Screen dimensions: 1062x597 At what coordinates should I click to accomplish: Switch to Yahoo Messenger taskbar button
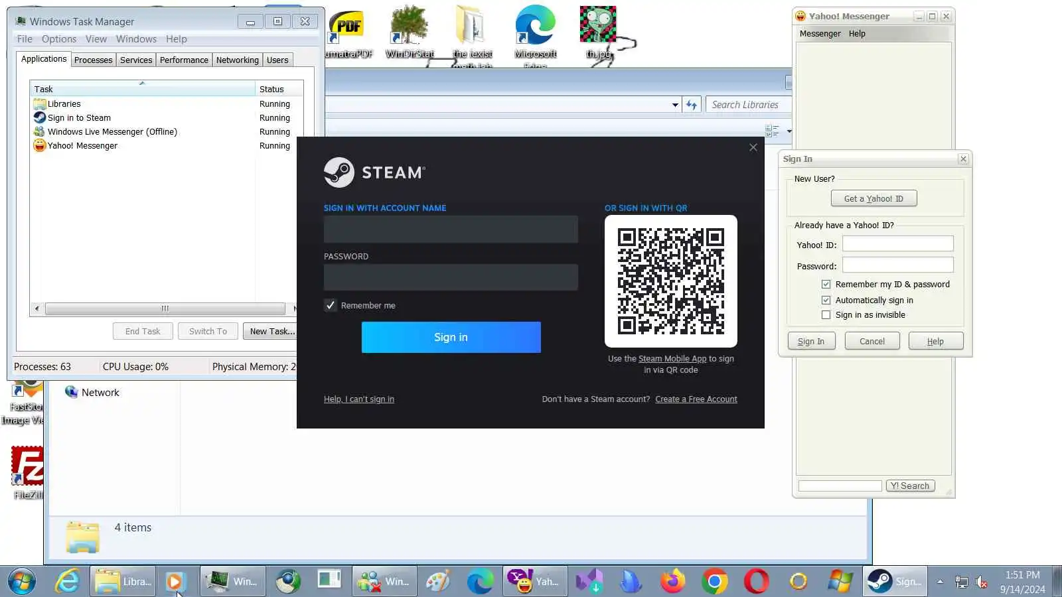click(x=535, y=581)
